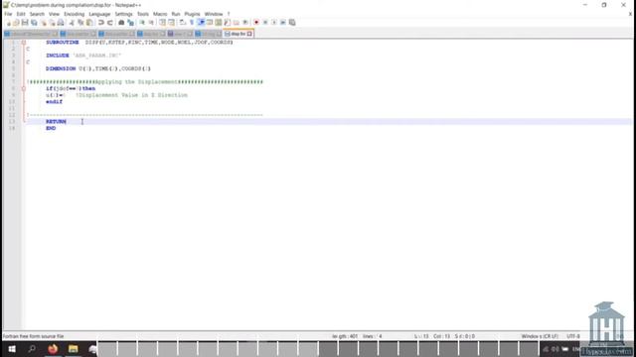Open the File menu
636x357 pixels.
(x=8, y=14)
